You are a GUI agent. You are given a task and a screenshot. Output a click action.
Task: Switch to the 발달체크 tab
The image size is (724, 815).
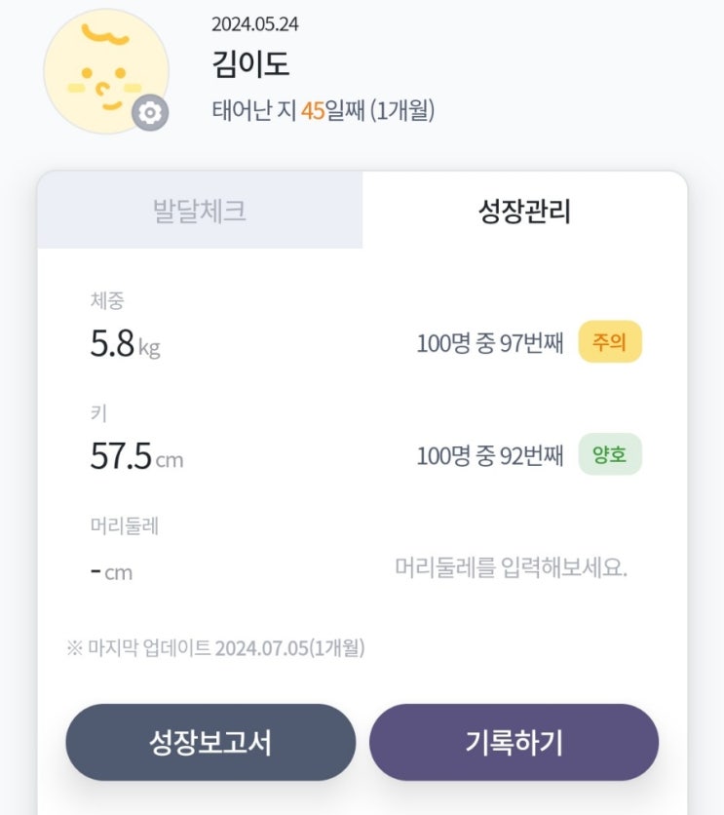click(200, 211)
